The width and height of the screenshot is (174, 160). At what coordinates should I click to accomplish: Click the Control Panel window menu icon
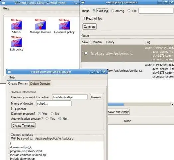tap(3, 3)
